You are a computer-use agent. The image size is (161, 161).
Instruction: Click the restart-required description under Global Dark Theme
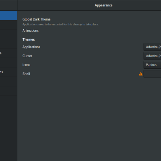pos(60,25)
